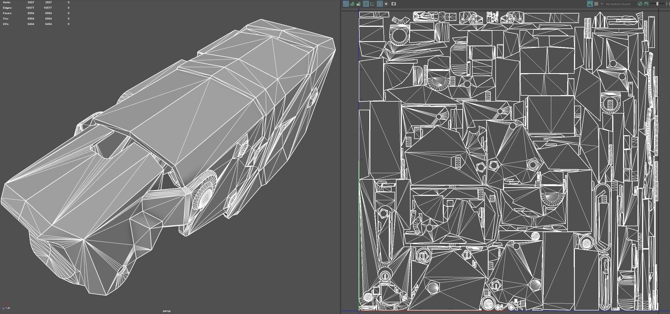Toggle the texture borders display icon
This screenshot has width=670, height=314.
point(366,4)
